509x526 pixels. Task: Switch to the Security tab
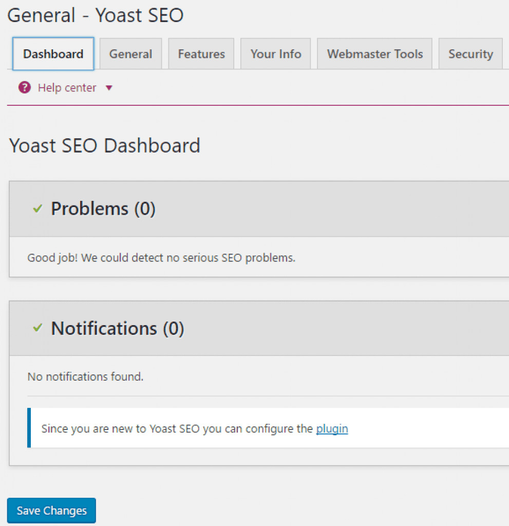470,53
